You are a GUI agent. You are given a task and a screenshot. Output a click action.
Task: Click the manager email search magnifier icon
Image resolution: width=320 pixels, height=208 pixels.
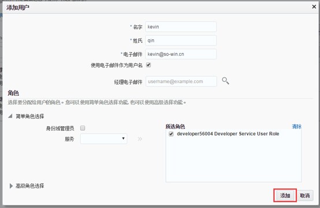[225, 81]
